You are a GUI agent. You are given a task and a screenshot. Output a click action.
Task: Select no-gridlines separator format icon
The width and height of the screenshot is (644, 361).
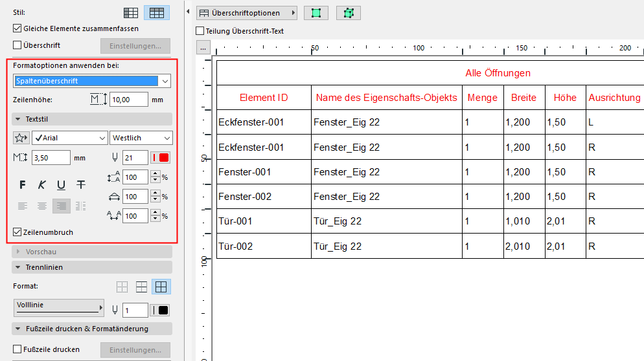point(122,287)
